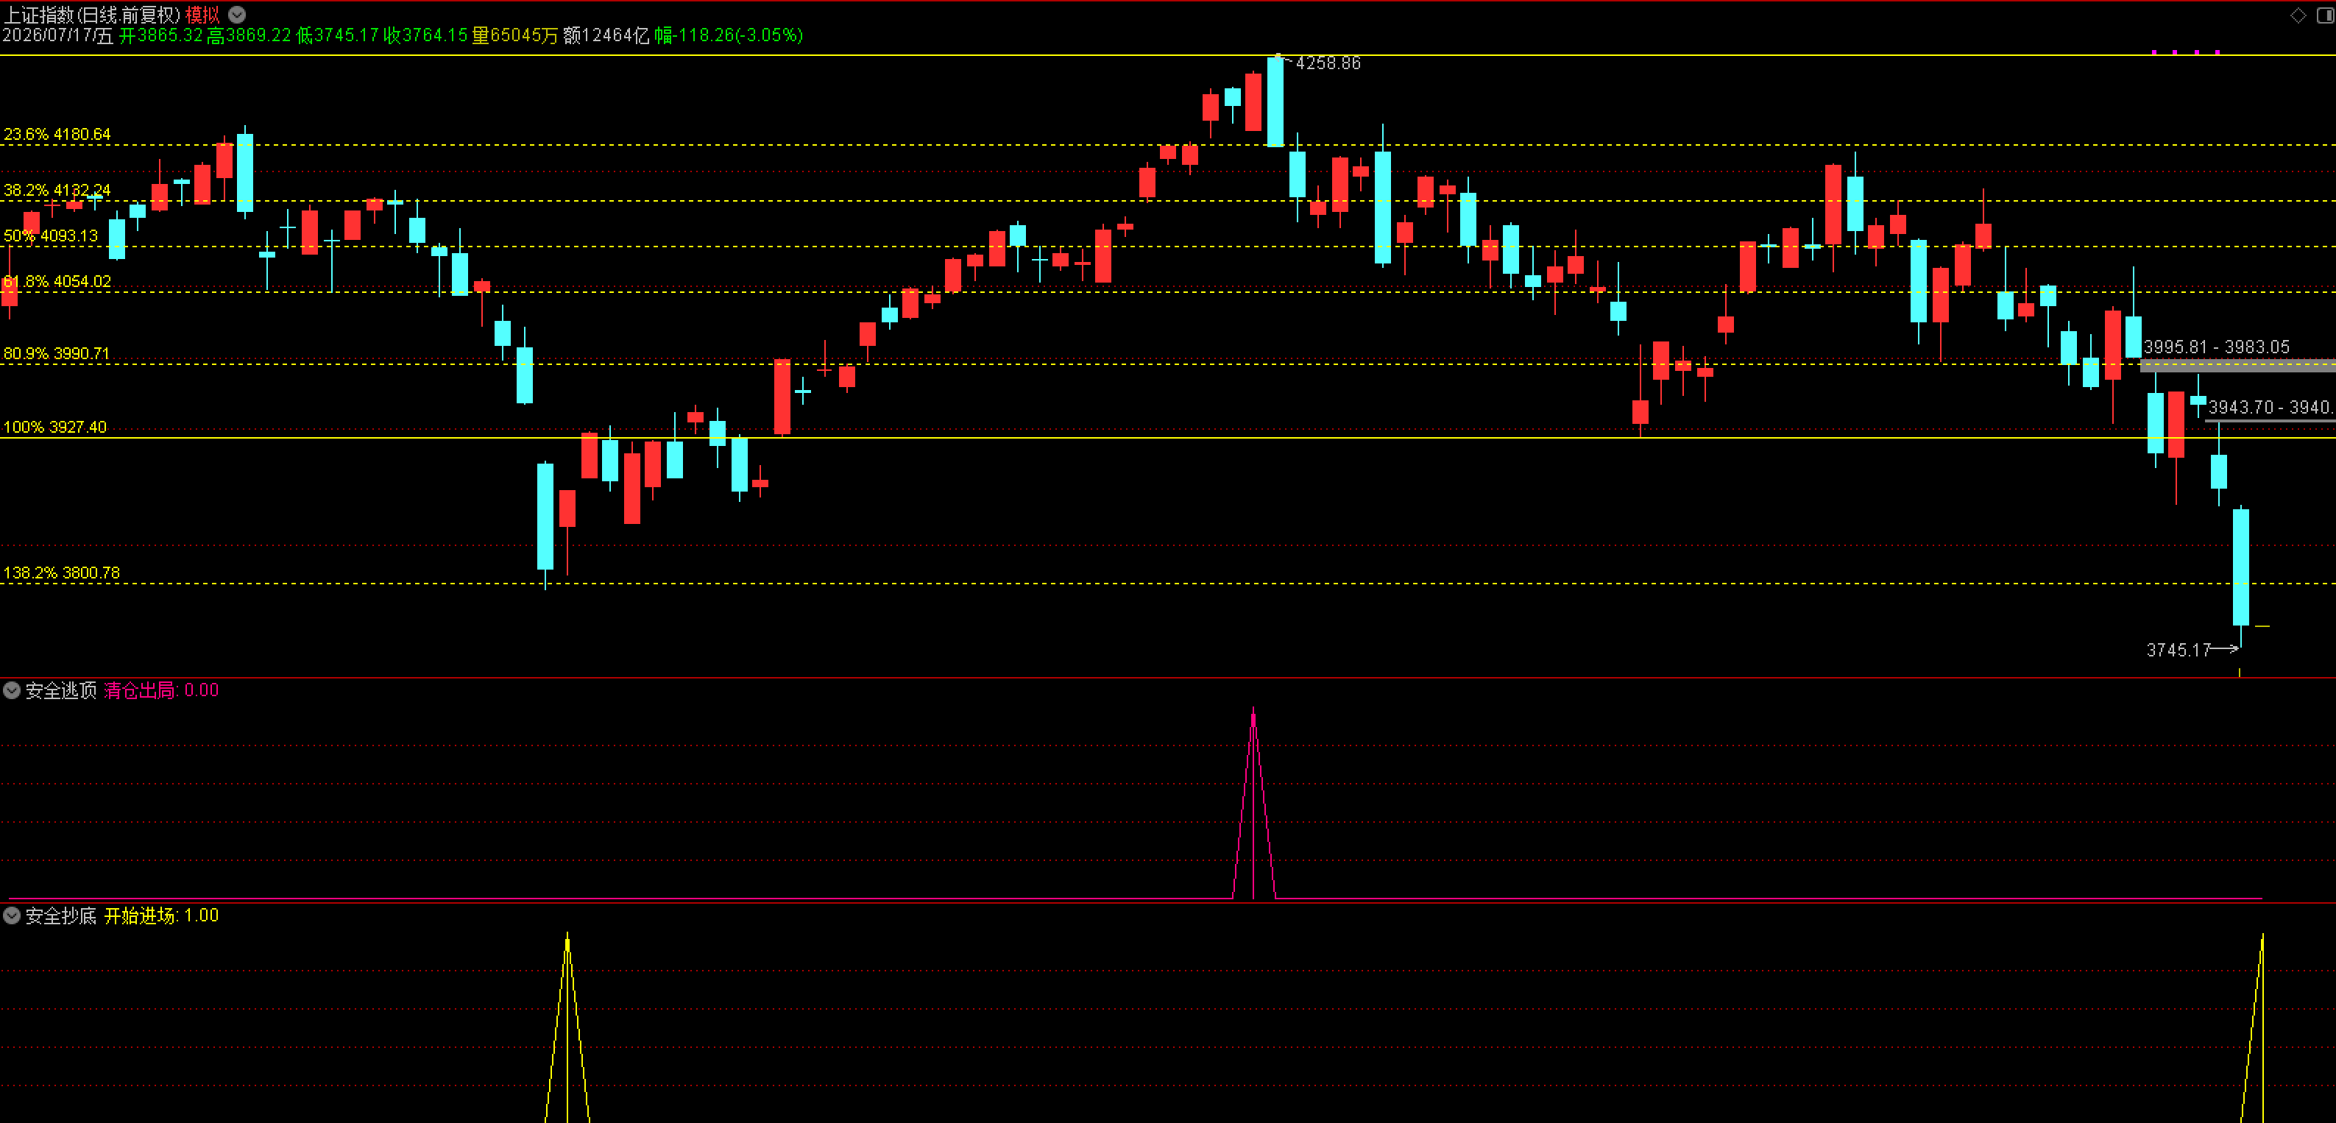The height and width of the screenshot is (1123, 2336).
Task: Click the red 模拟 label
Action: 203,15
